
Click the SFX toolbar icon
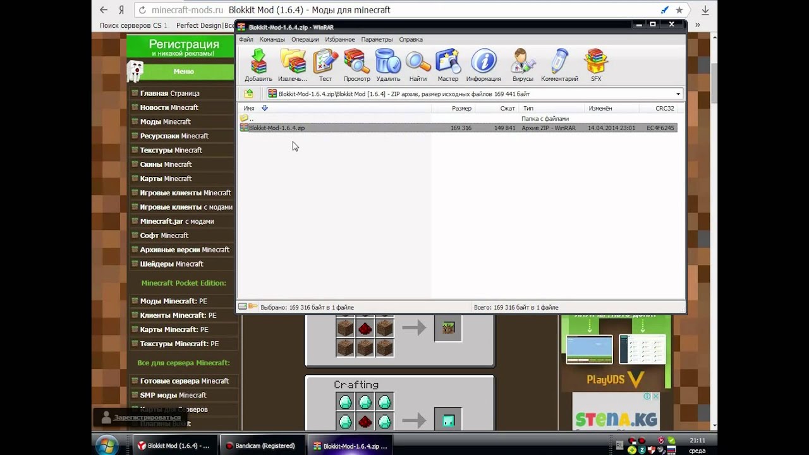[596, 66]
